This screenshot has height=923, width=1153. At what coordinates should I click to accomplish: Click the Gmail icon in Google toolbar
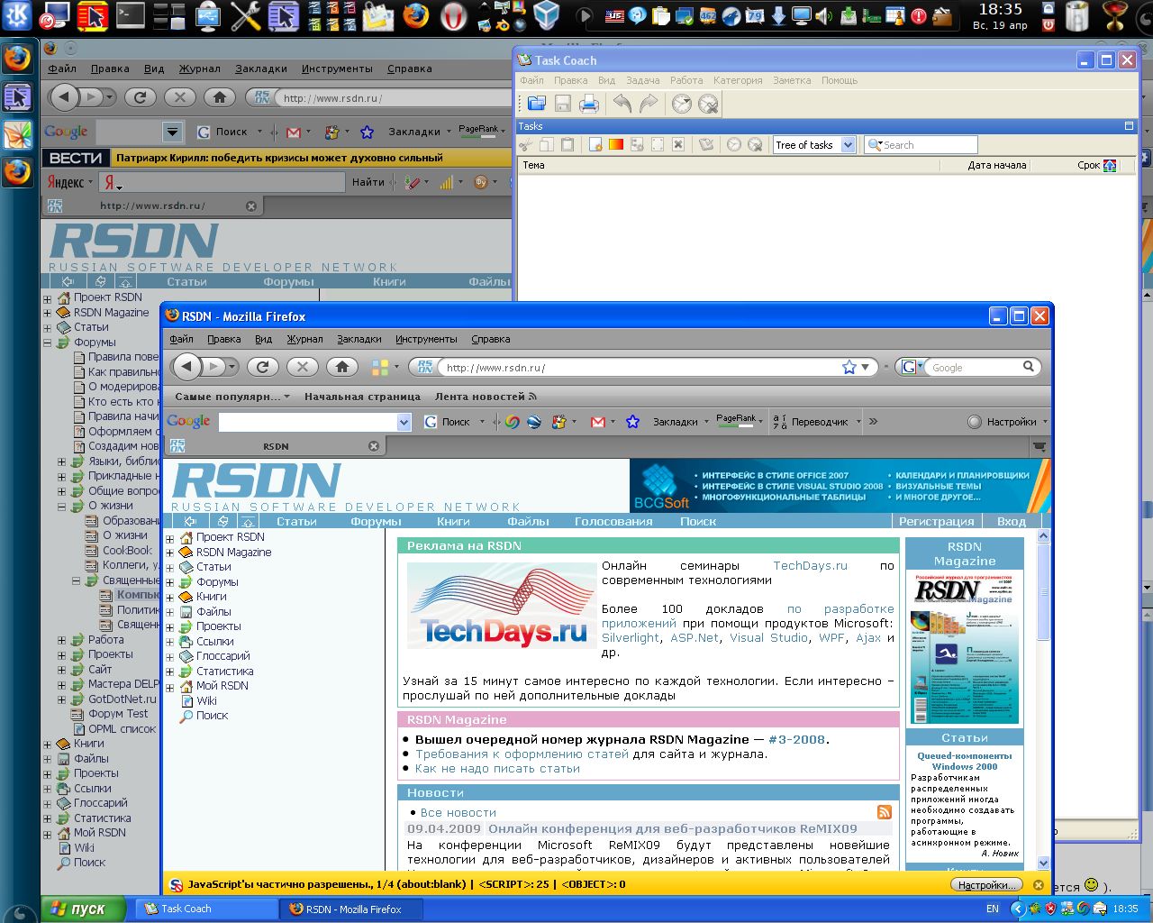(x=597, y=422)
